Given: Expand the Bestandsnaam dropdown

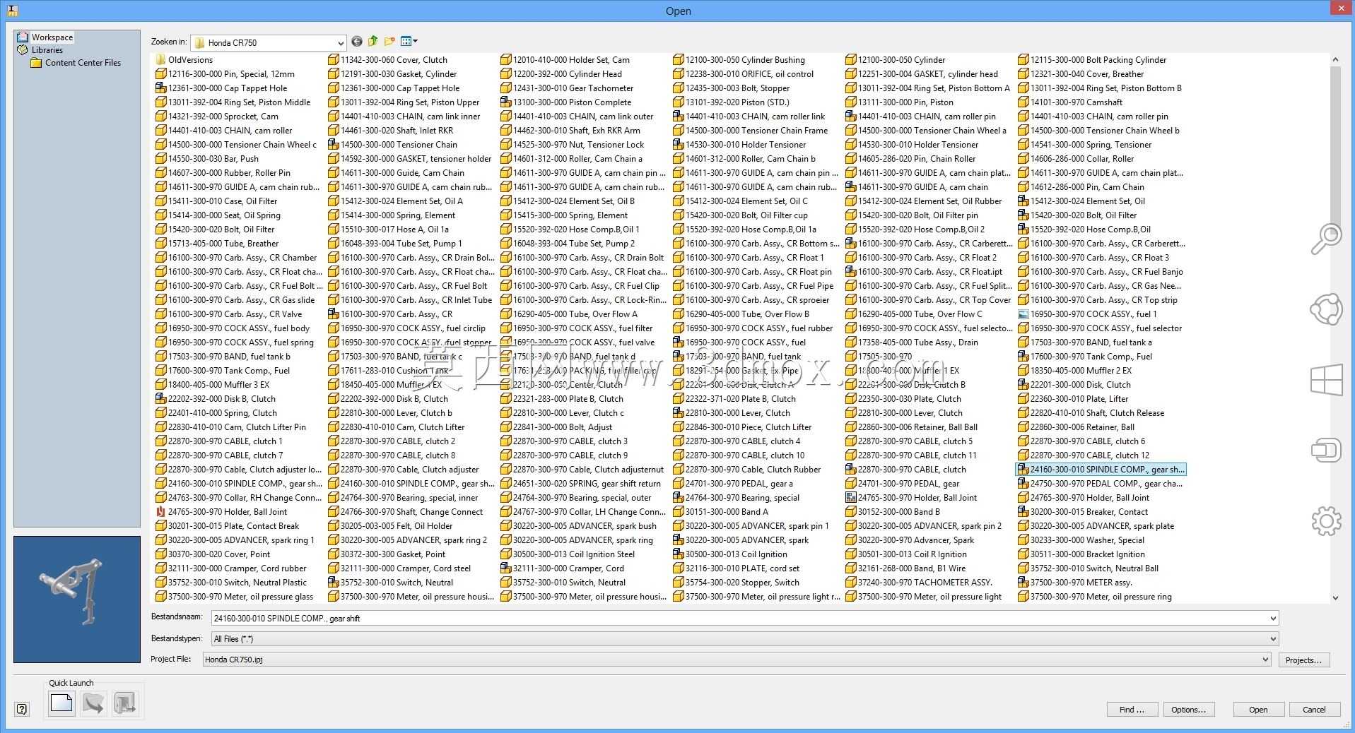Looking at the screenshot, I should tap(1273, 619).
